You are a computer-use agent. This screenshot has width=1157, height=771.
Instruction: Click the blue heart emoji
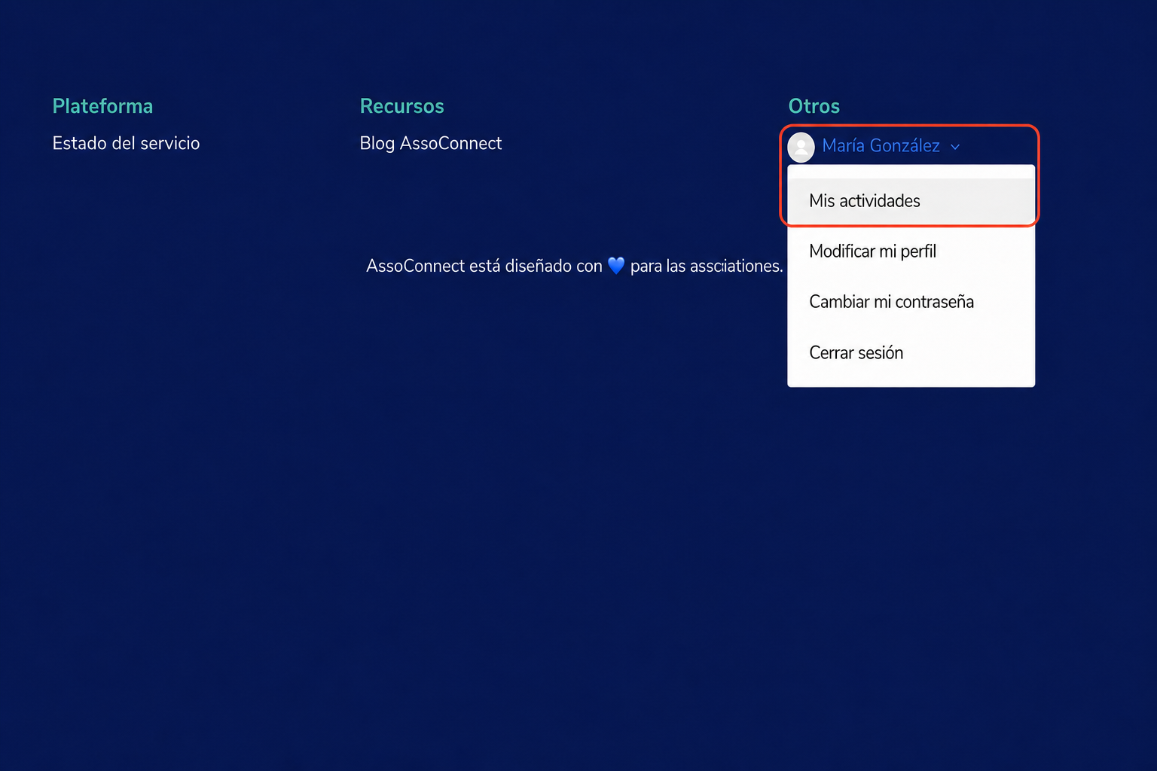616,266
